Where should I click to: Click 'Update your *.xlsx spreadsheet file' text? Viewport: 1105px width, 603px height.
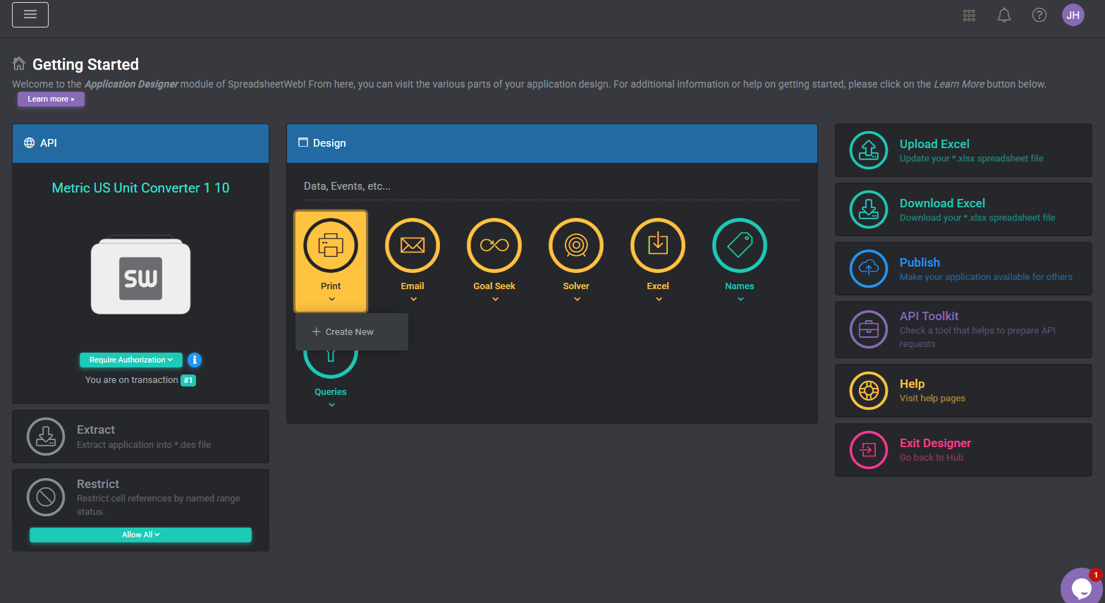click(x=972, y=159)
